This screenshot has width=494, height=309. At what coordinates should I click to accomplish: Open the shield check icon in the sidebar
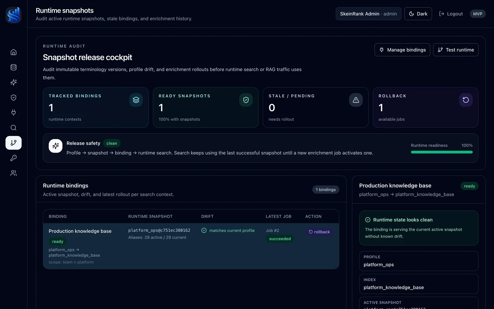coord(14,97)
